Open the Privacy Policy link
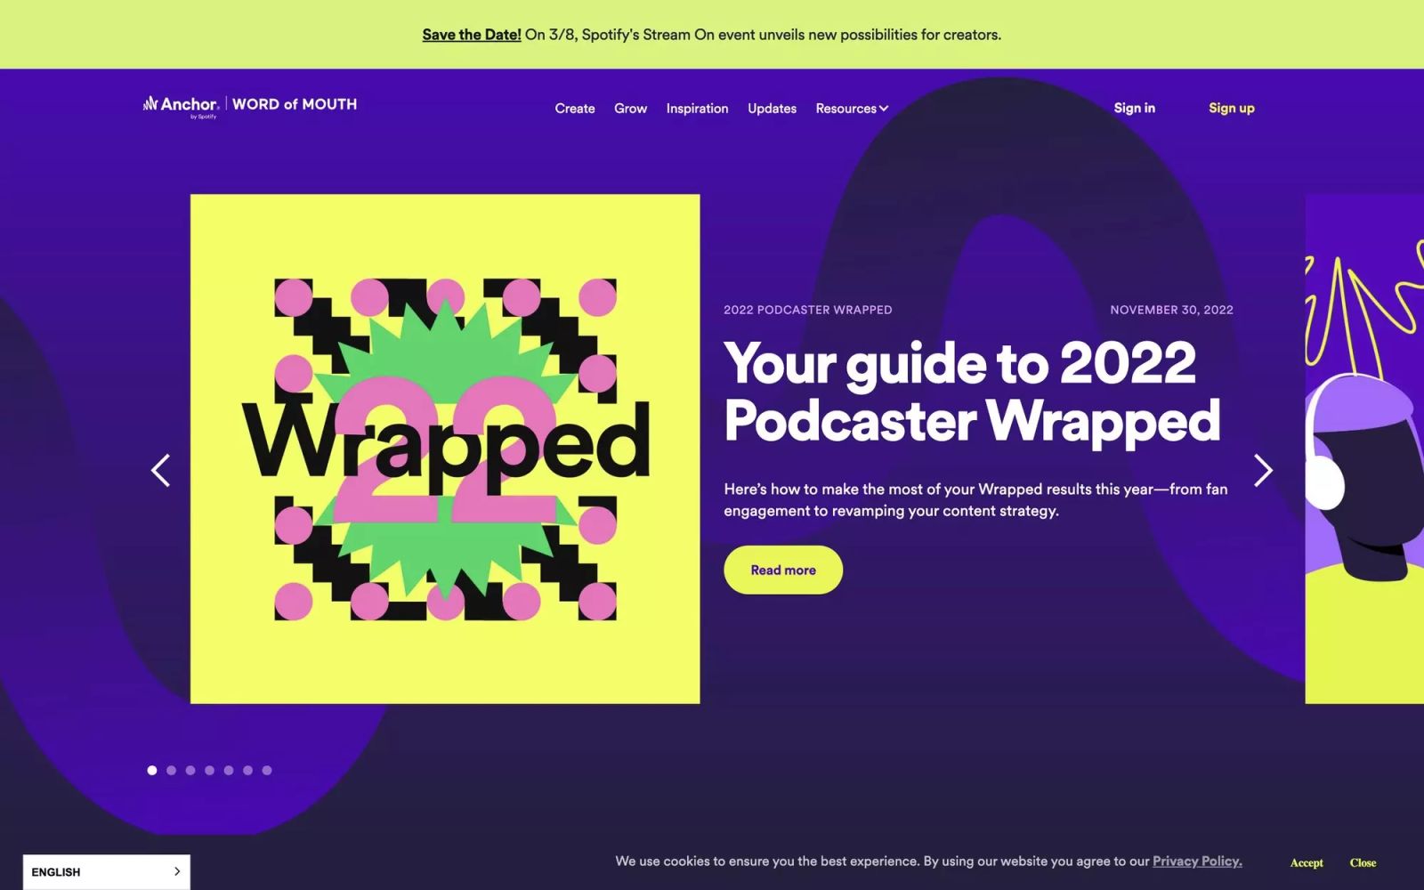The image size is (1424, 890). point(1197,861)
